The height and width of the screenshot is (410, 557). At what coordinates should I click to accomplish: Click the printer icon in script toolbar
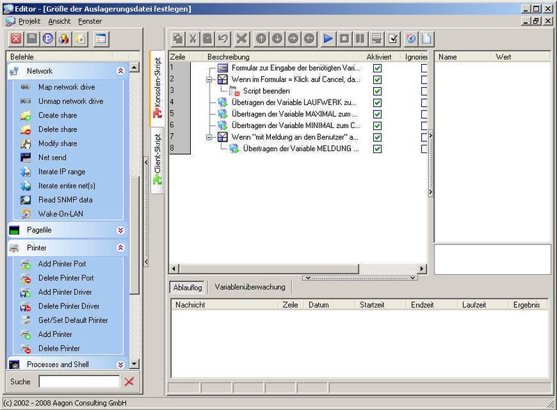(377, 38)
